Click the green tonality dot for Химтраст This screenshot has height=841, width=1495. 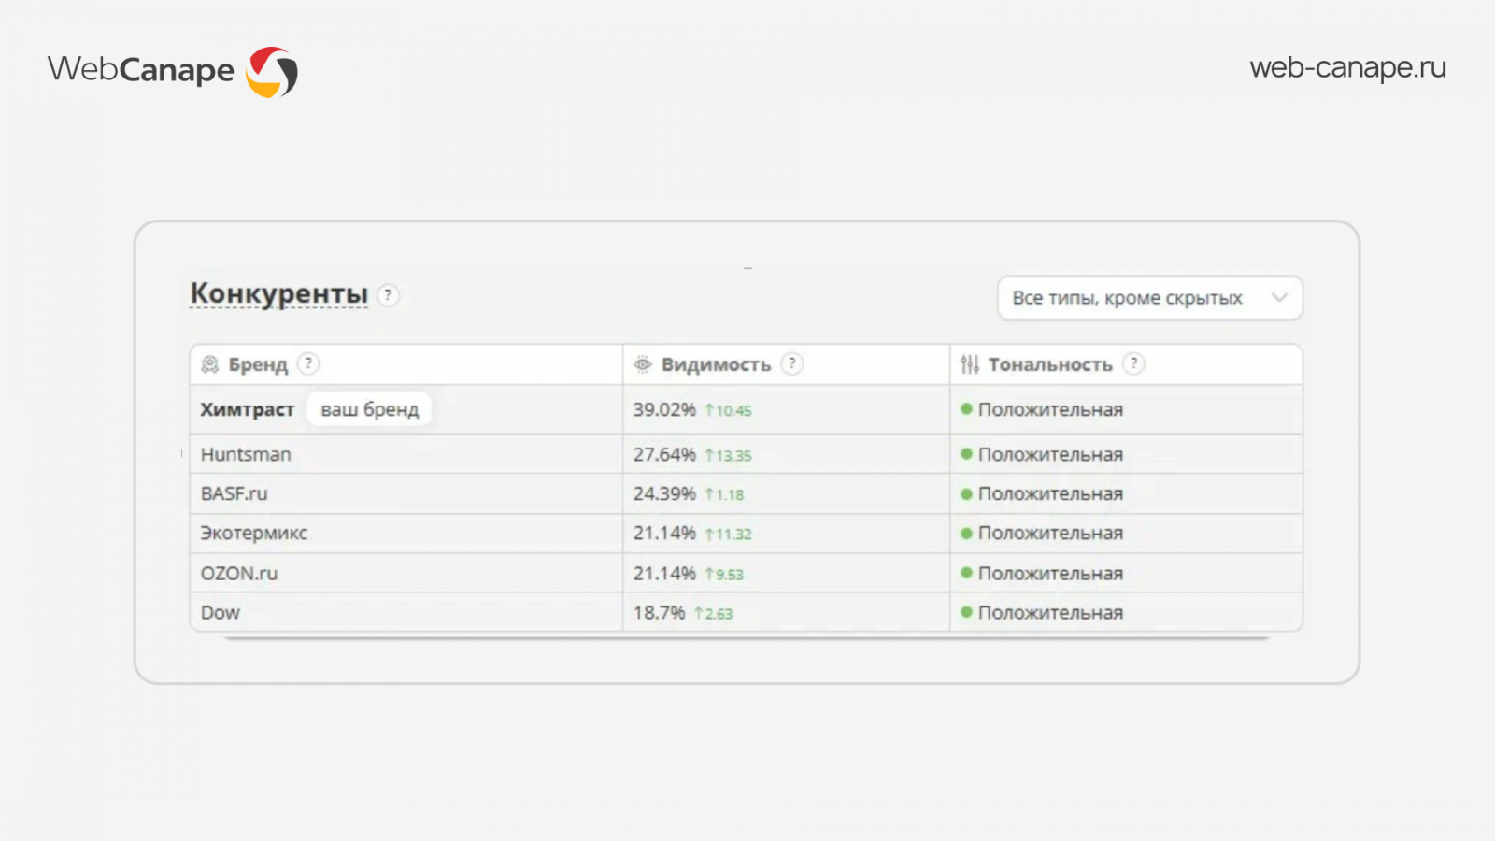tap(967, 409)
